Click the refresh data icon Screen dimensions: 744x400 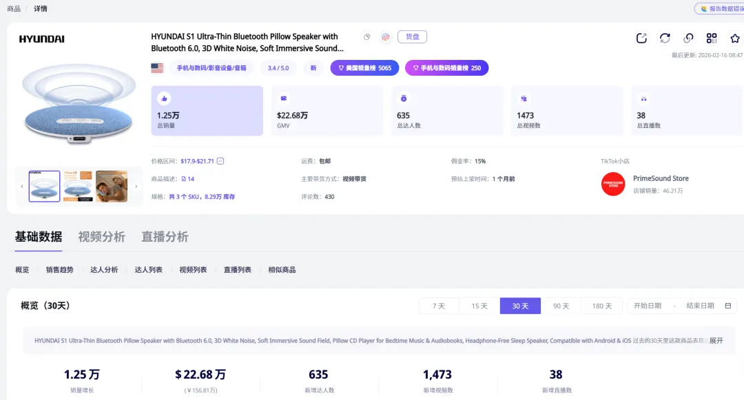tap(665, 38)
